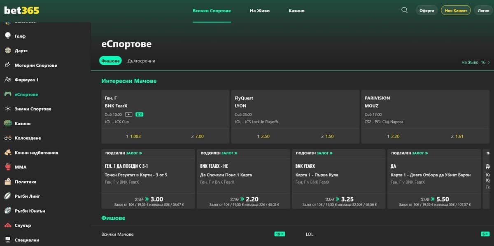Select odds 1.50 for LYON
Image resolution: width=494 pixels, height=246 pixels.
click(327, 136)
